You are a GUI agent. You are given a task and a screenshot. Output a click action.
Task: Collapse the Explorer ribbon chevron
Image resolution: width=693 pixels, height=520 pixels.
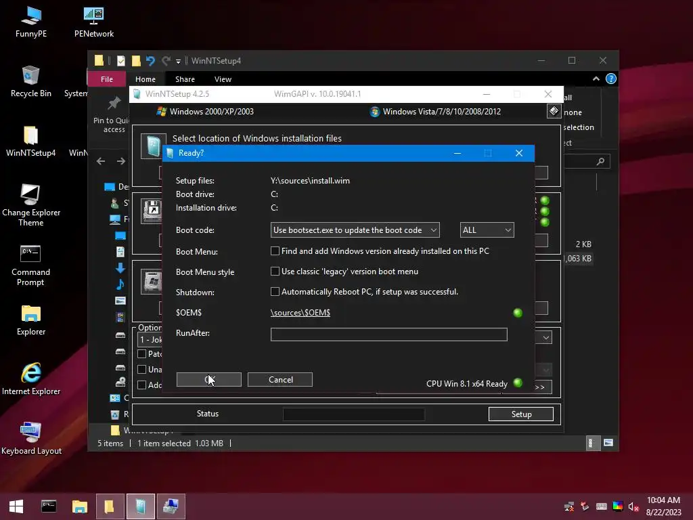click(596, 79)
